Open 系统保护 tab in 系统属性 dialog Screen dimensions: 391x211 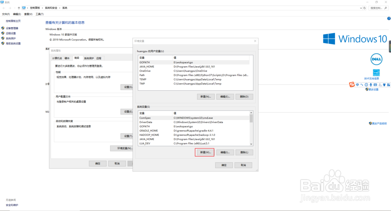point(89,58)
